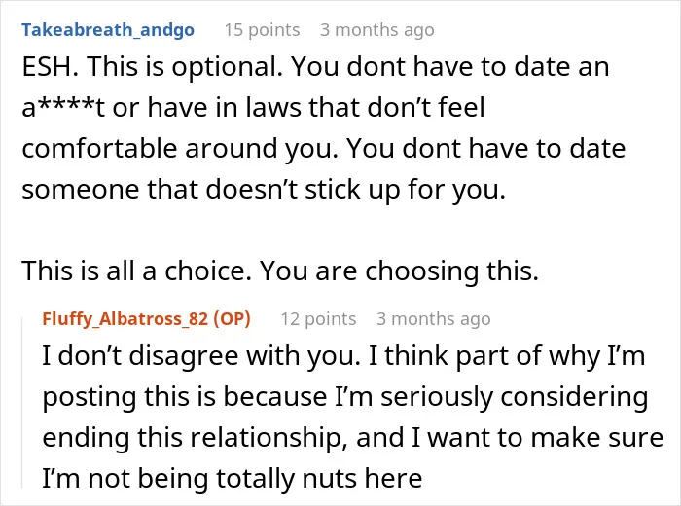Collapse reply thread via vertical indent line
681x506 pixels.
pyautogui.click(x=22, y=403)
